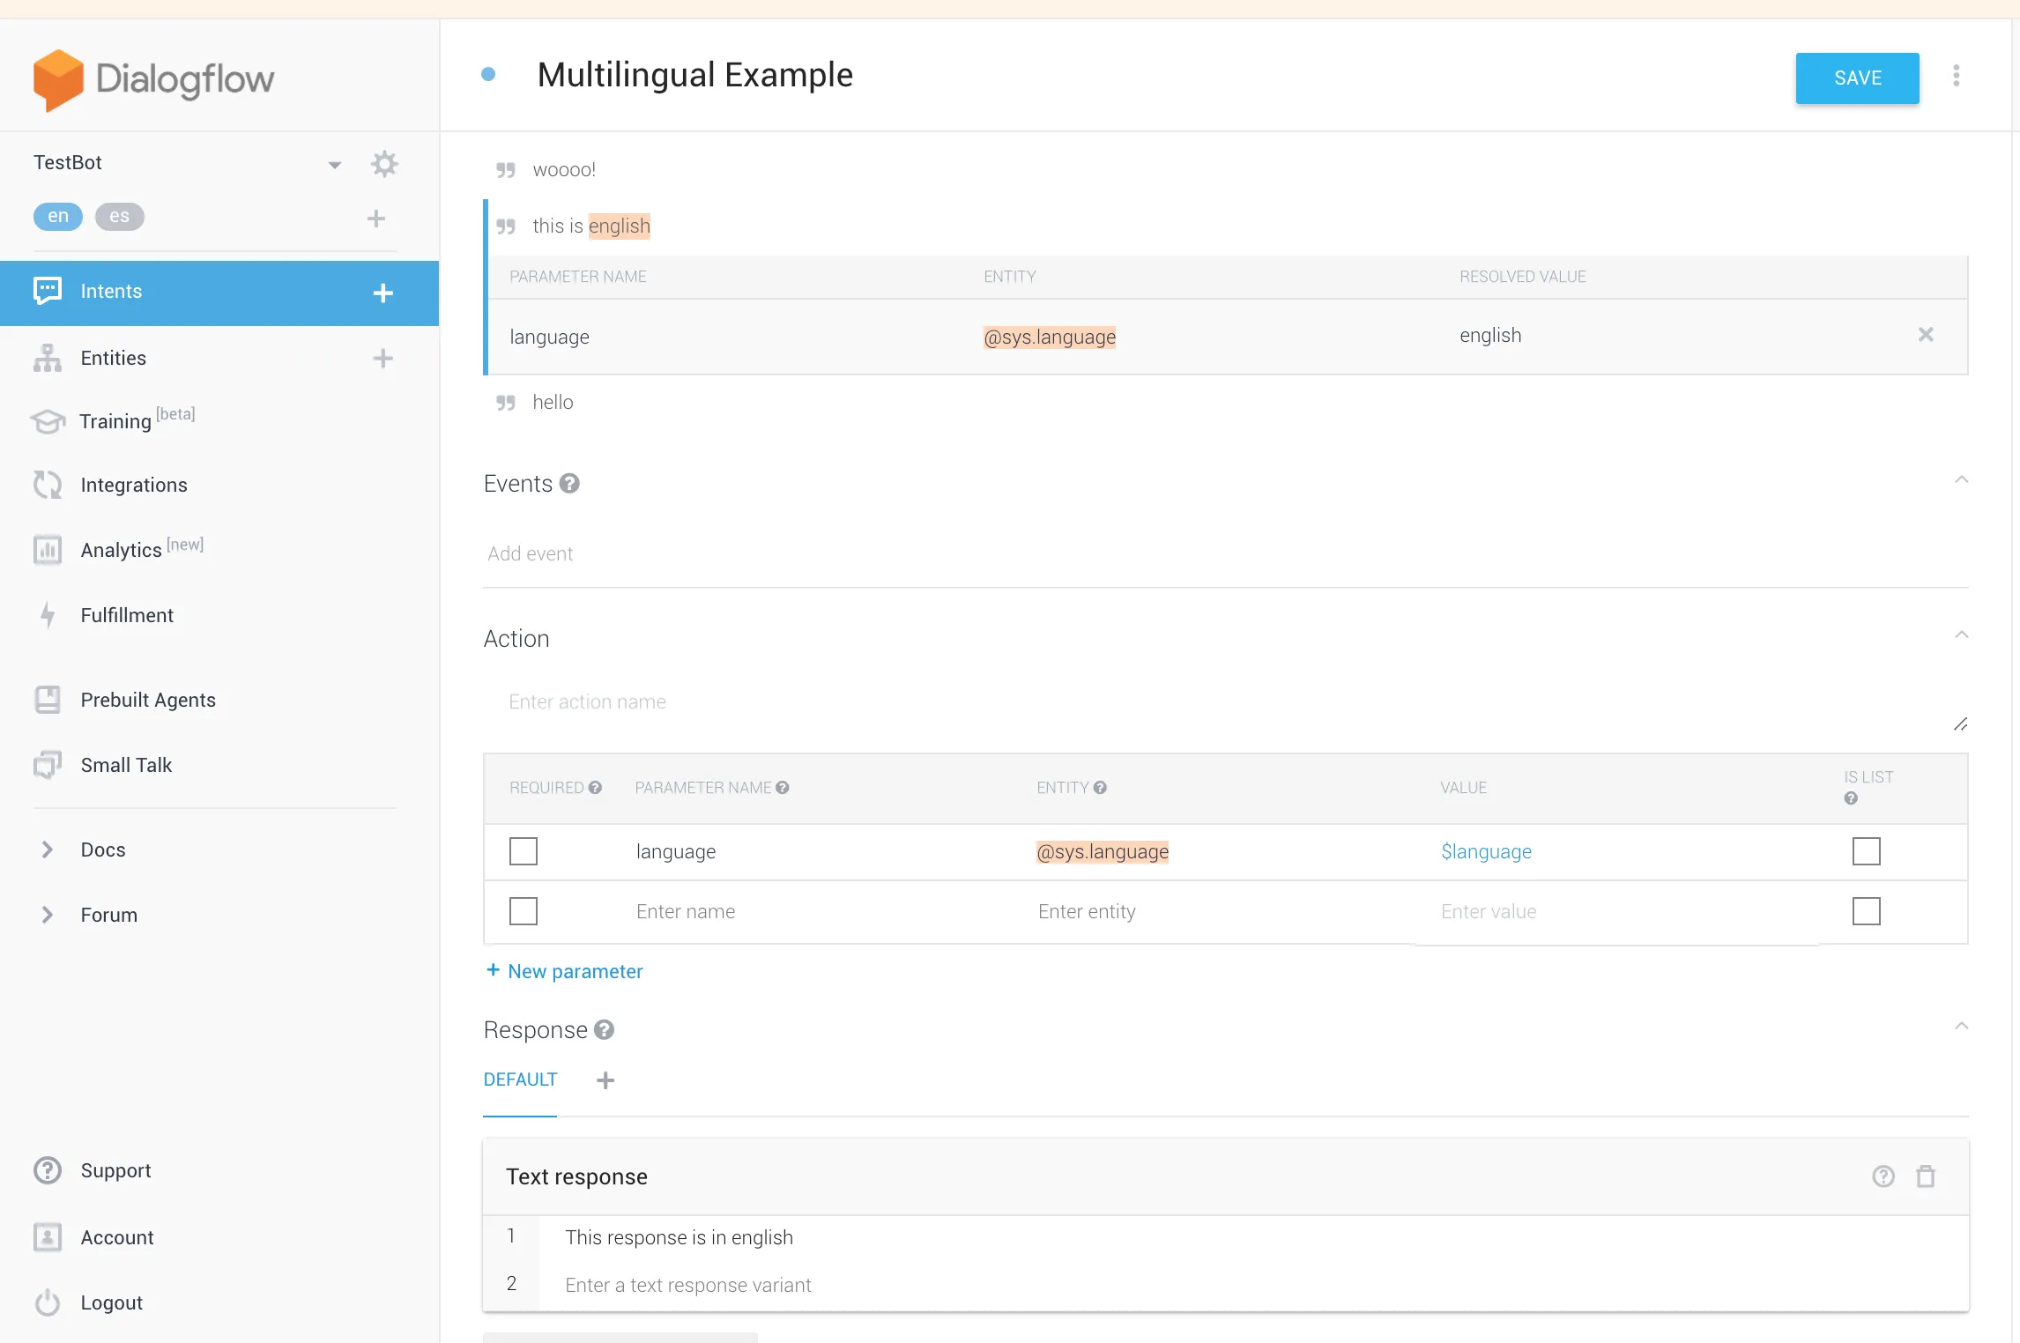
Task: Open Text response help icon
Action: (1883, 1176)
